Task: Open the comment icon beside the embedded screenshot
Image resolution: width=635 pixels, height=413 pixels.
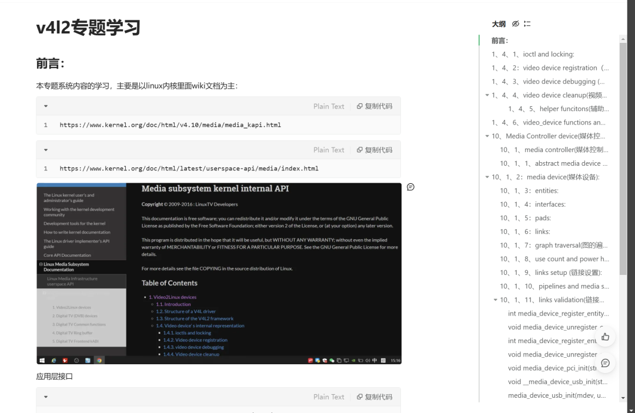Action: [410, 187]
